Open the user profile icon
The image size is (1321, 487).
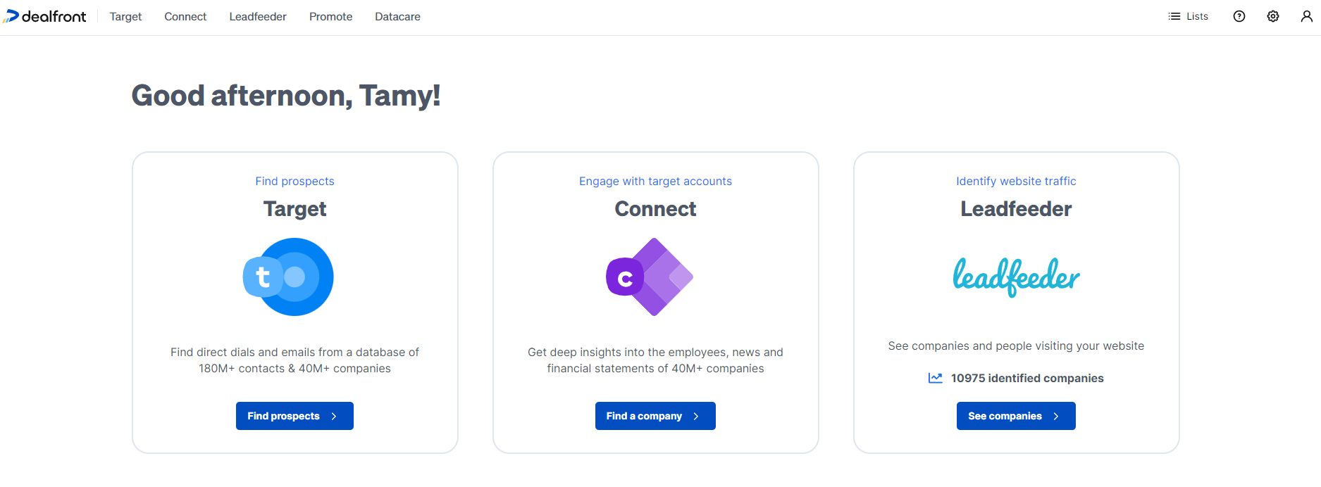[x=1306, y=16]
